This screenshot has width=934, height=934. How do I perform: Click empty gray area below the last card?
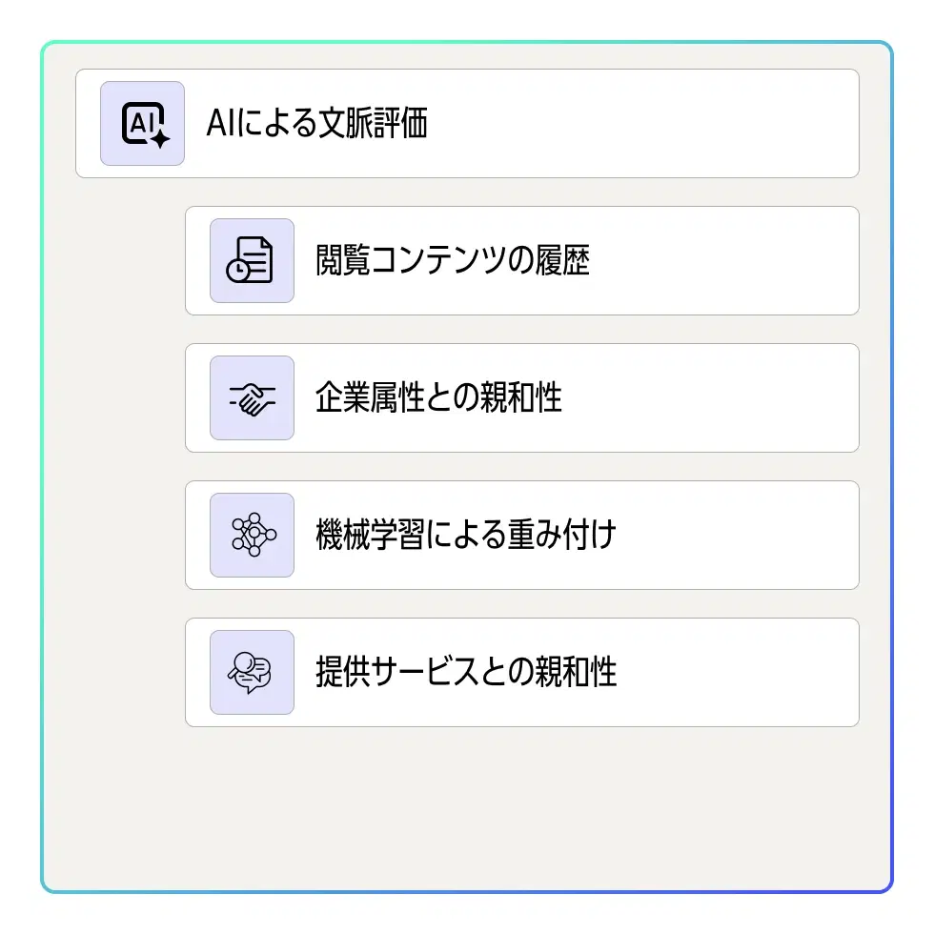(x=467, y=810)
